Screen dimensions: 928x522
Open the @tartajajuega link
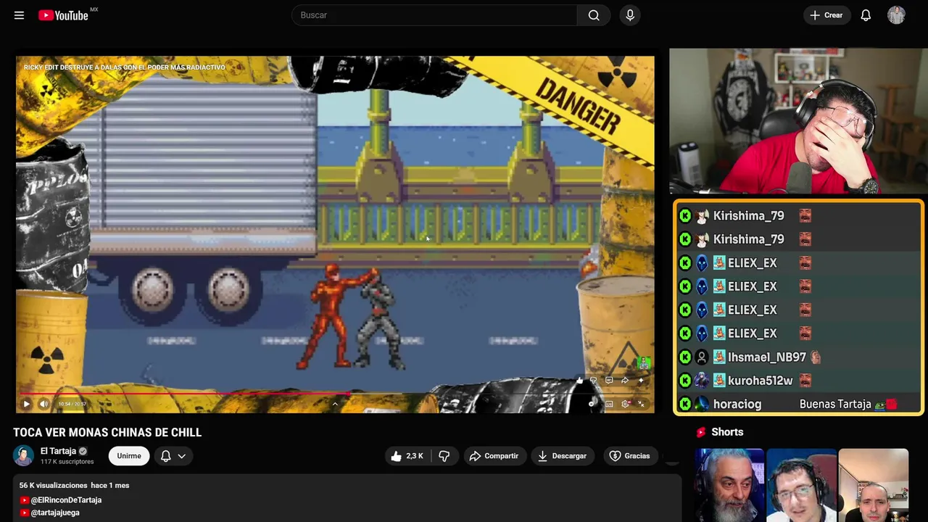(x=55, y=513)
